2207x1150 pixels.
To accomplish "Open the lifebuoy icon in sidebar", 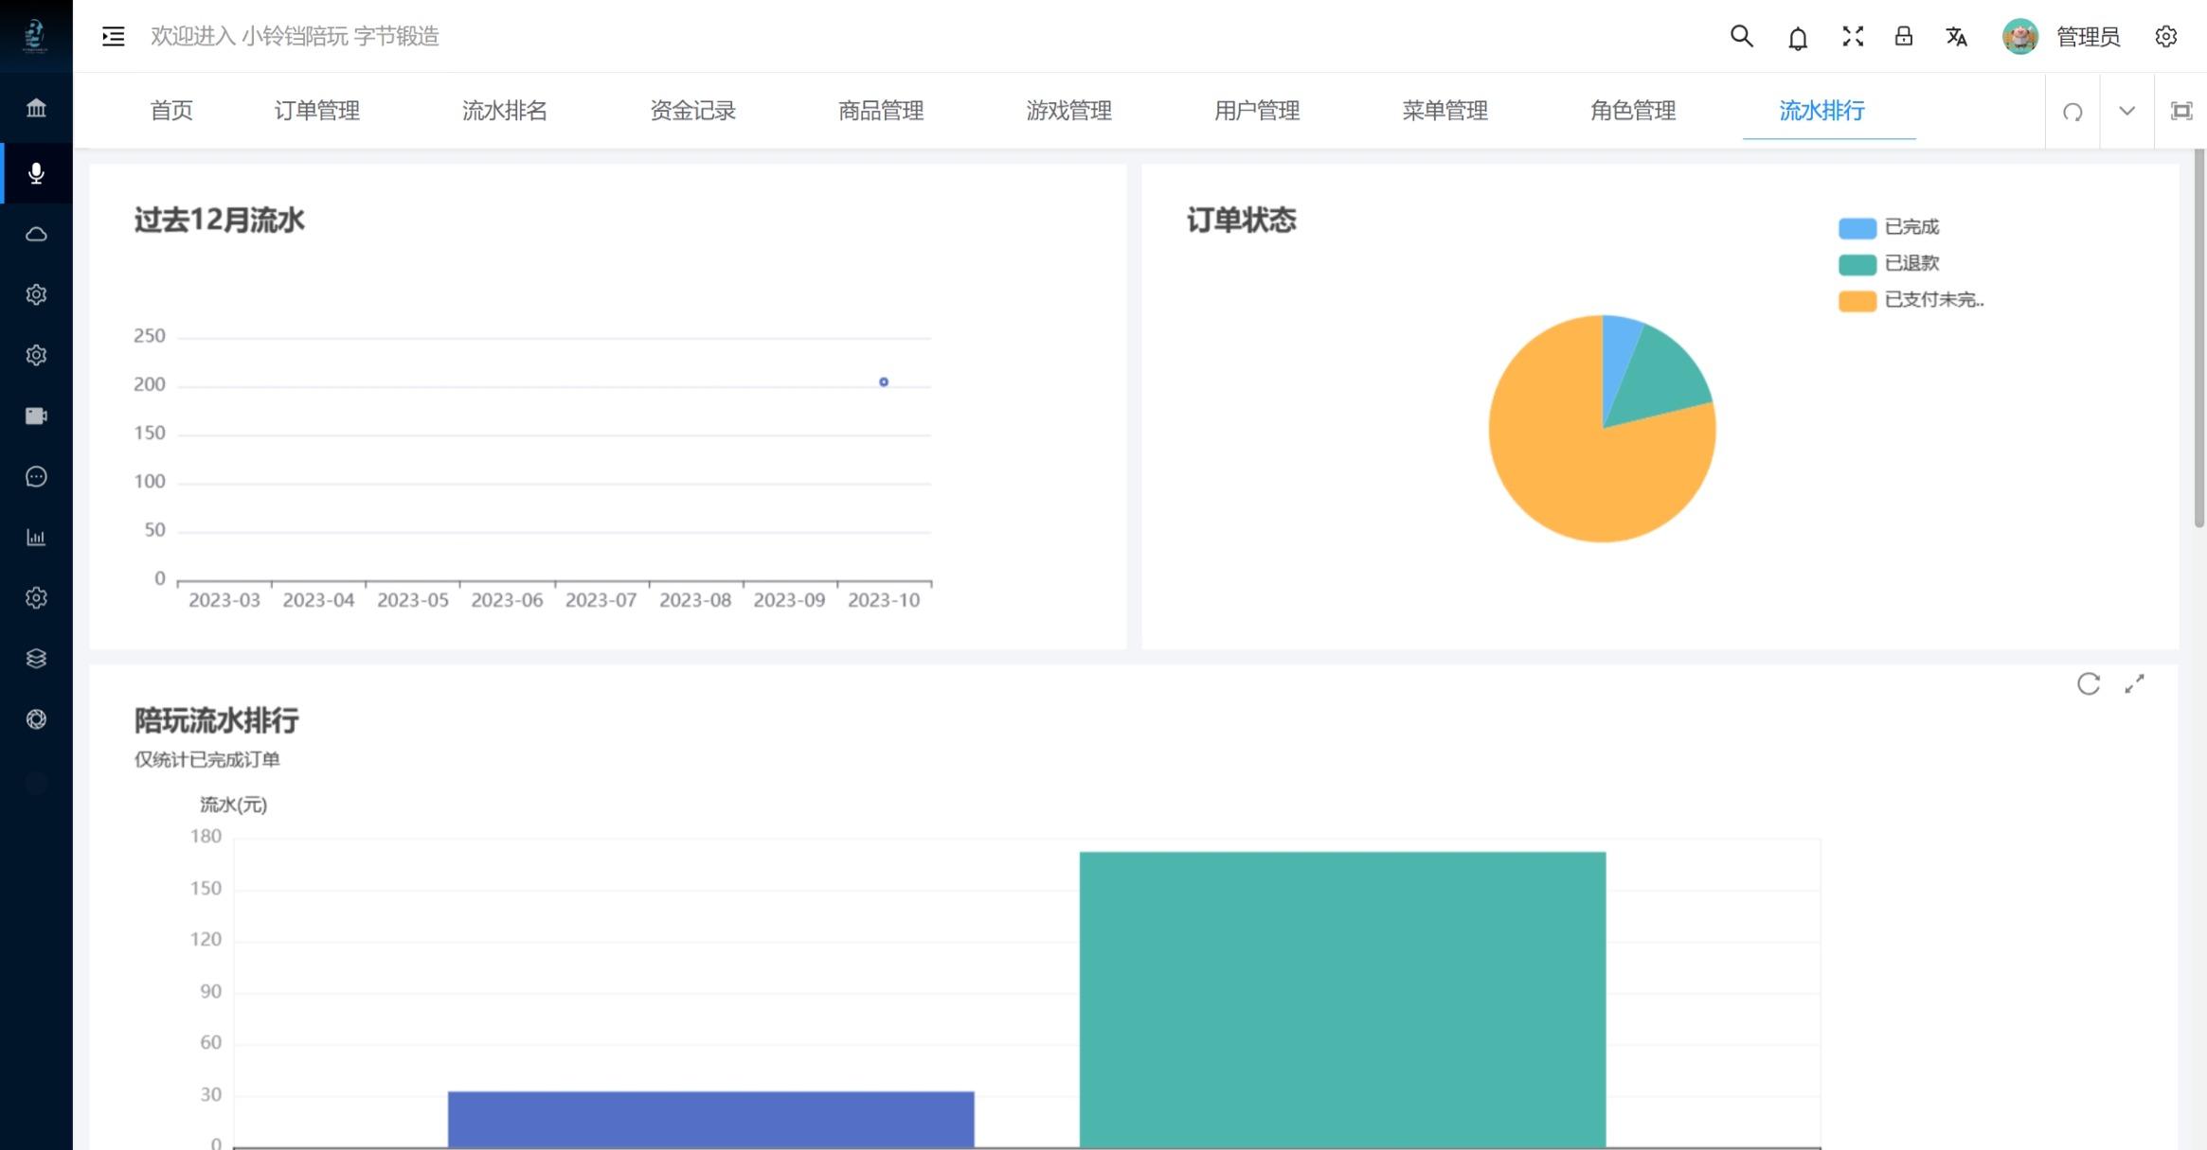I will pyautogui.click(x=36, y=719).
